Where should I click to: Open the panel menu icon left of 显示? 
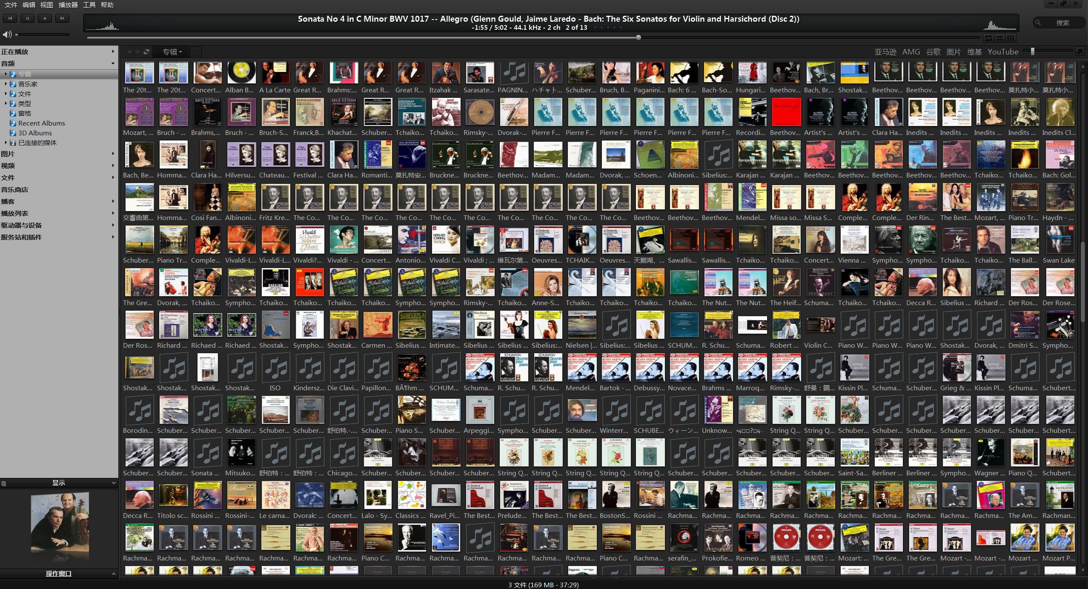click(x=4, y=483)
